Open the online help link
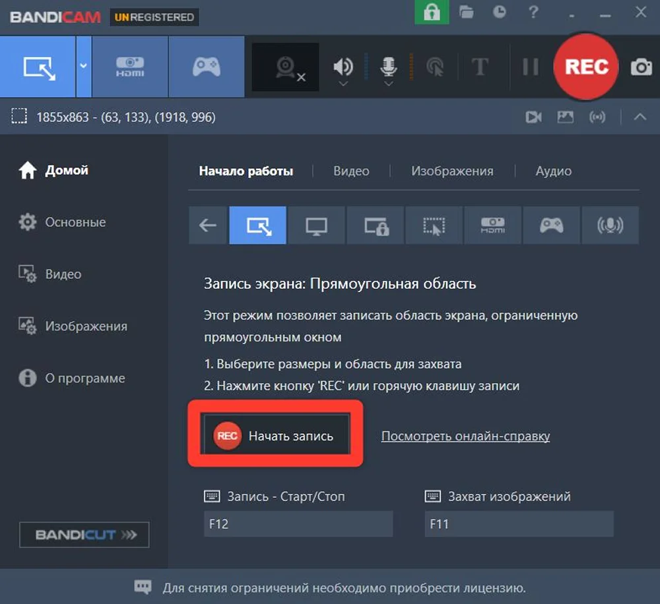This screenshot has height=604, width=660. [465, 436]
